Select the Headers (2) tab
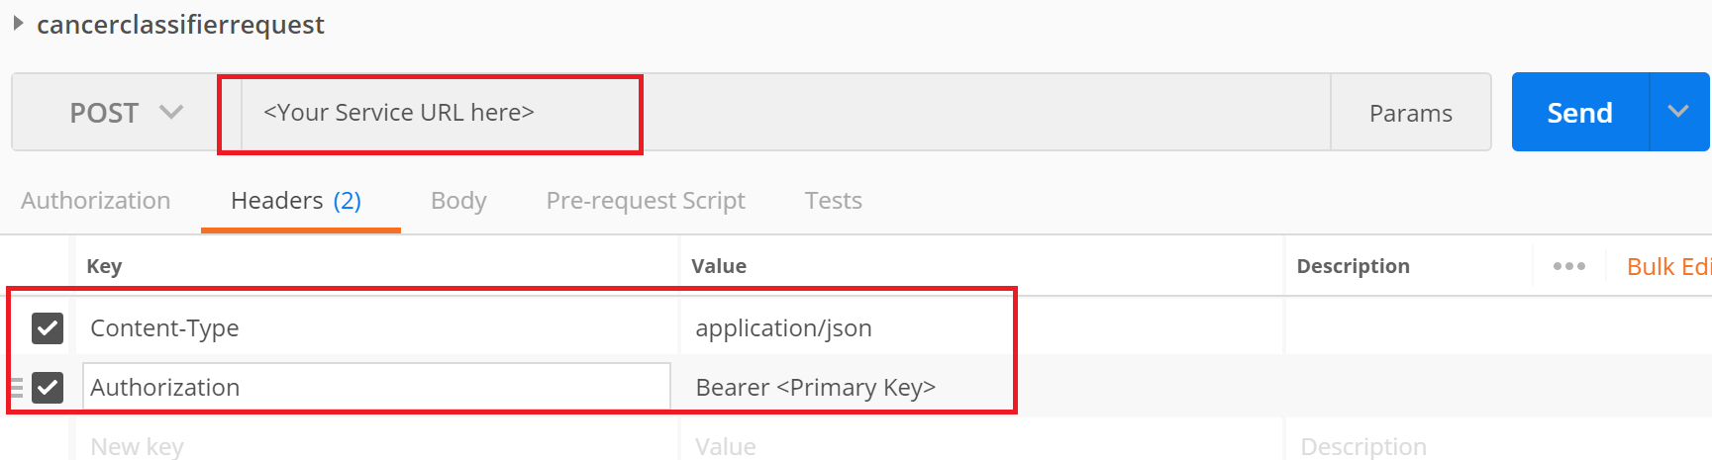Screen dimensions: 1712x460 [x=296, y=201]
